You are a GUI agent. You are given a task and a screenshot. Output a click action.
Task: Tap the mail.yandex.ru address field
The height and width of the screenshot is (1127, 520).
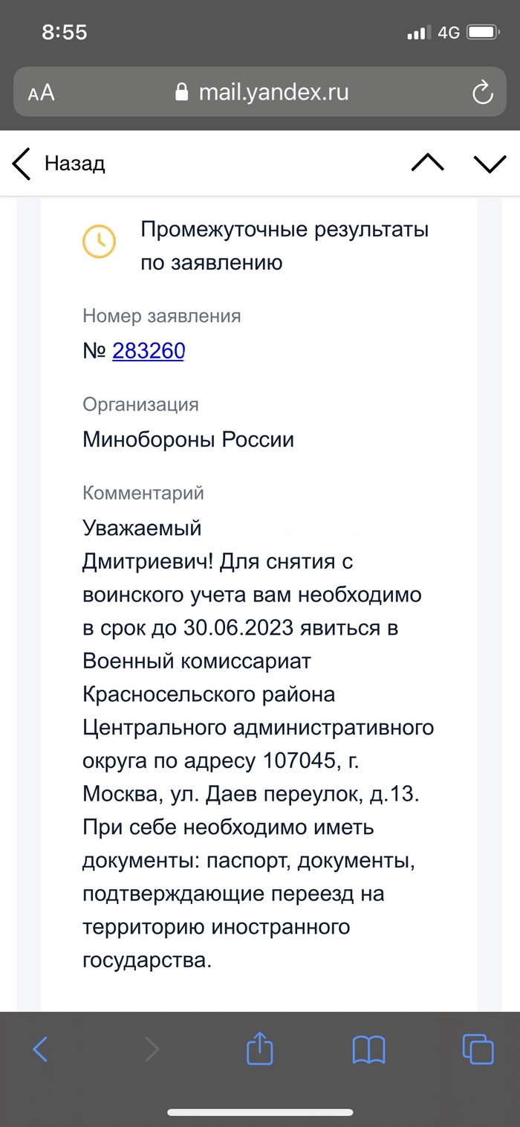[273, 92]
